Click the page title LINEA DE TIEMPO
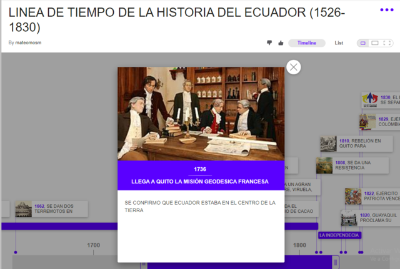Image resolution: width=400 pixels, height=269 pixels. coord(177,19)
